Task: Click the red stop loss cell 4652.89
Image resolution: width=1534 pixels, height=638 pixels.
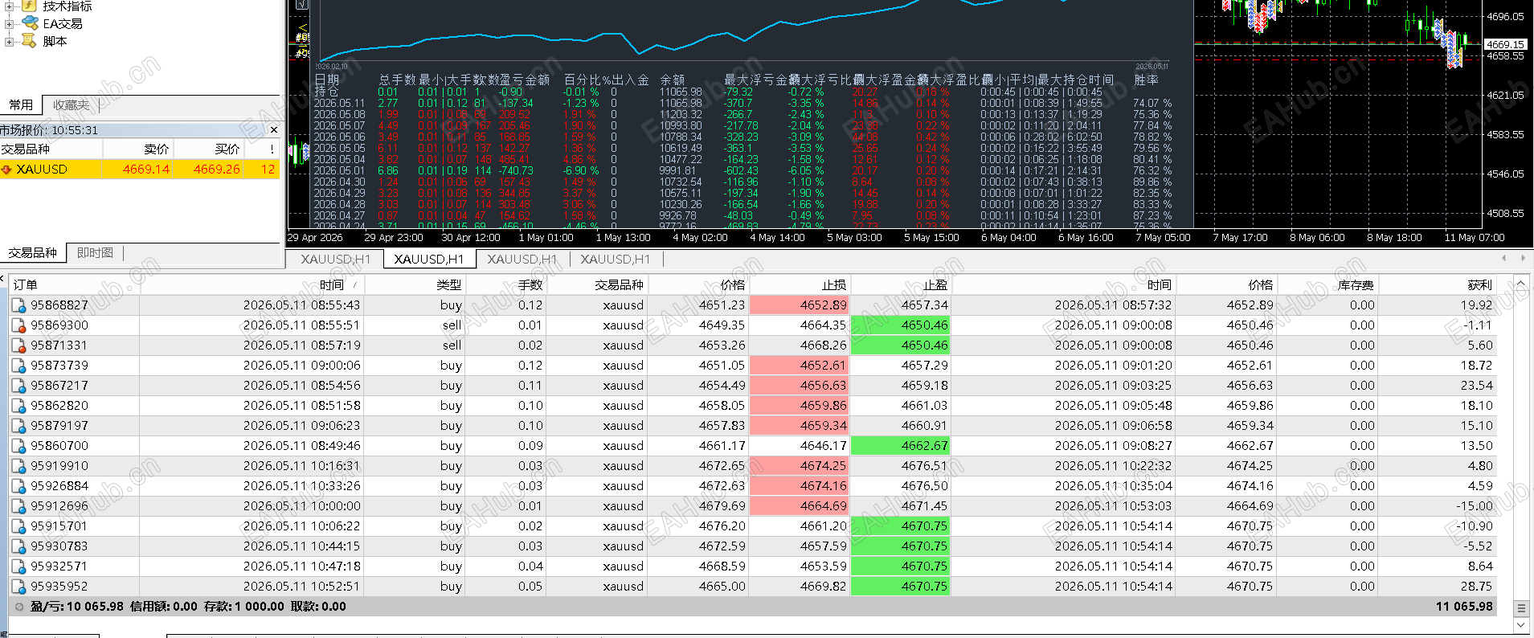Action: (800, 305)
